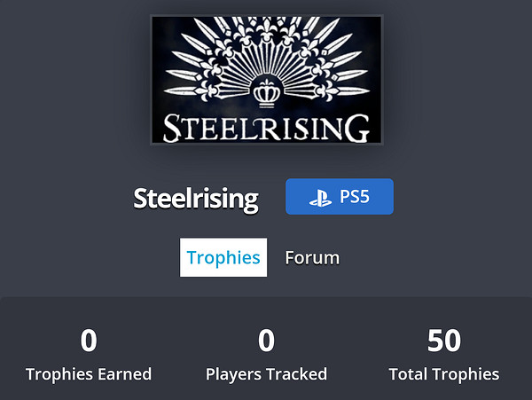Image resolution: width=532 pixels, height=400 pixels.
Task: Open the Forum tab
Action: [312, 257]
